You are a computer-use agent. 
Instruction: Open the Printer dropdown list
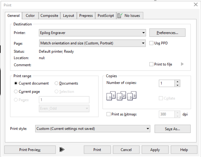[x=144, y=33]
